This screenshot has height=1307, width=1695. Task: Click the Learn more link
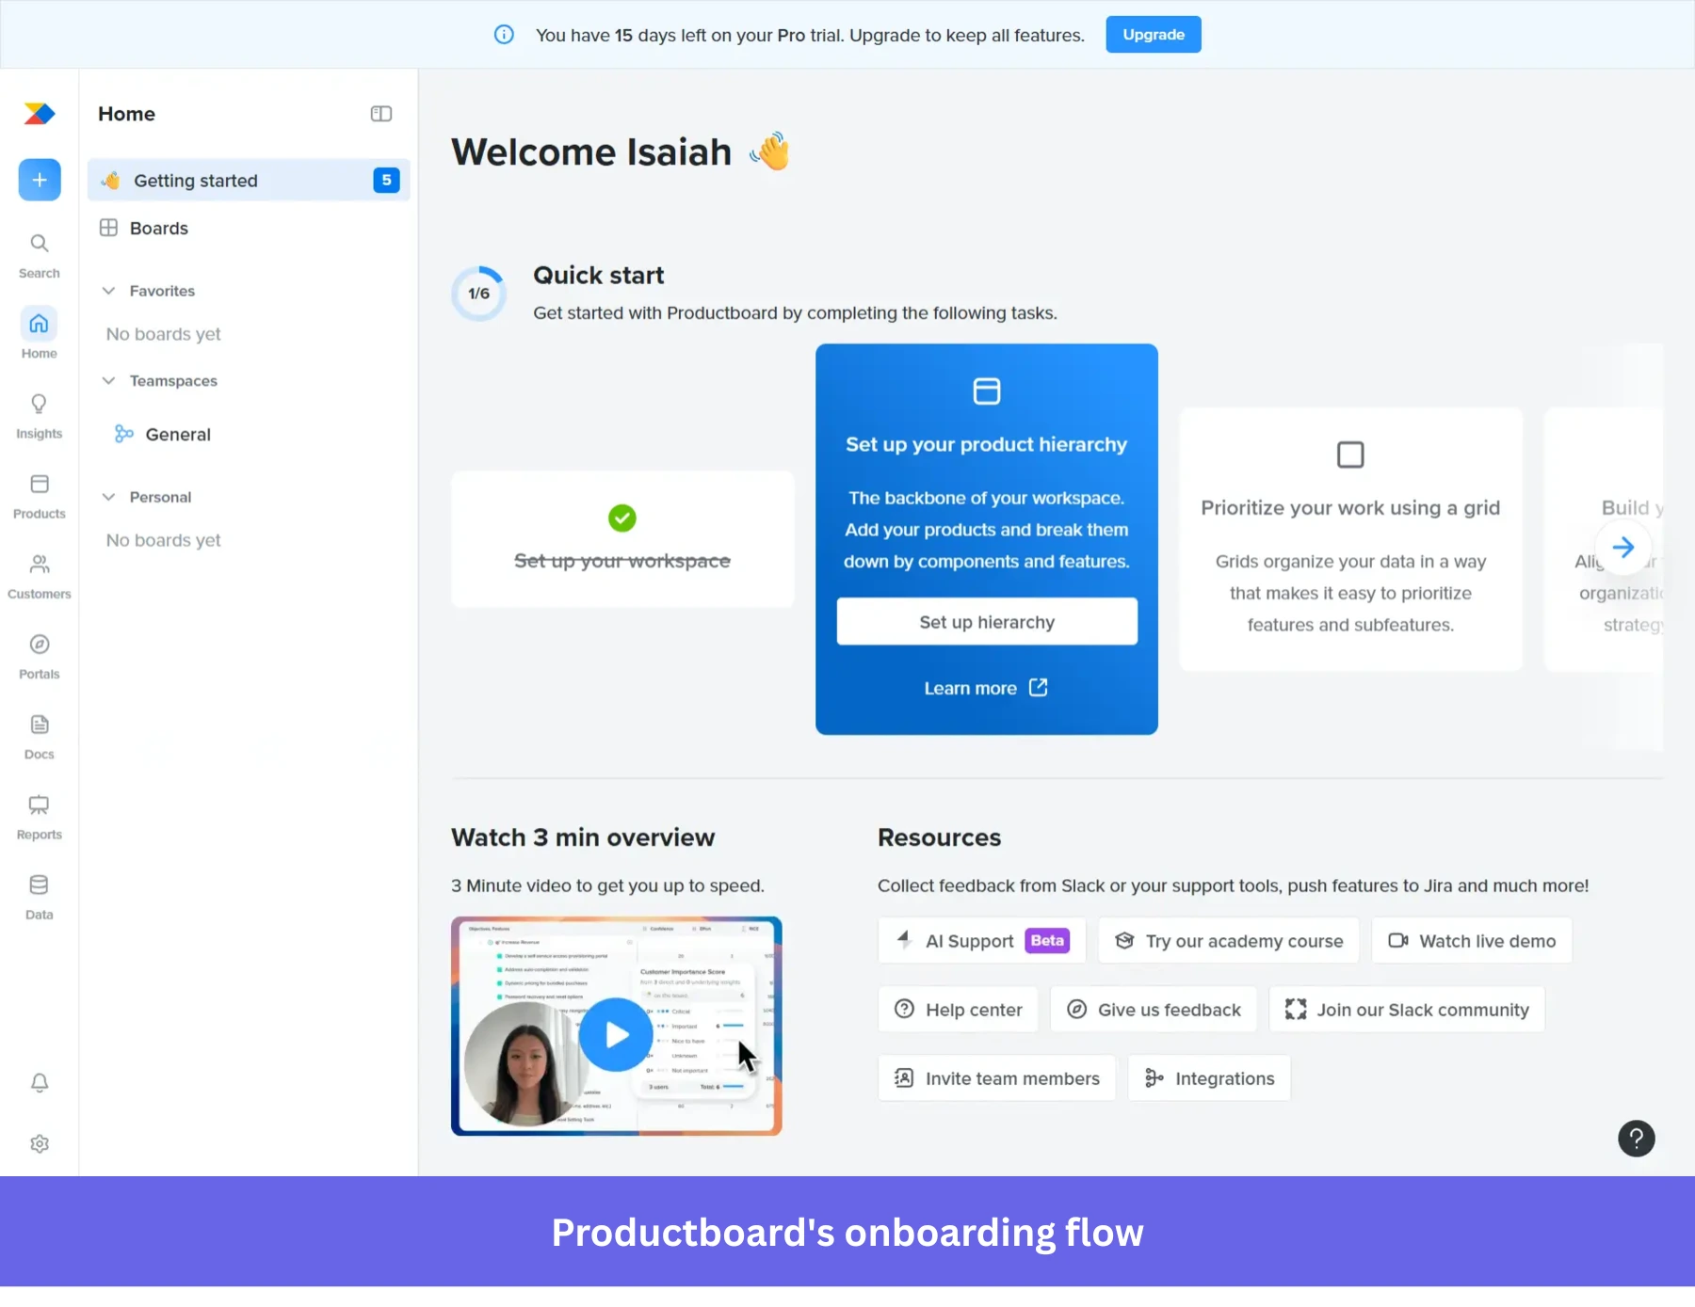pyautogui.click(x=970, y=688)
